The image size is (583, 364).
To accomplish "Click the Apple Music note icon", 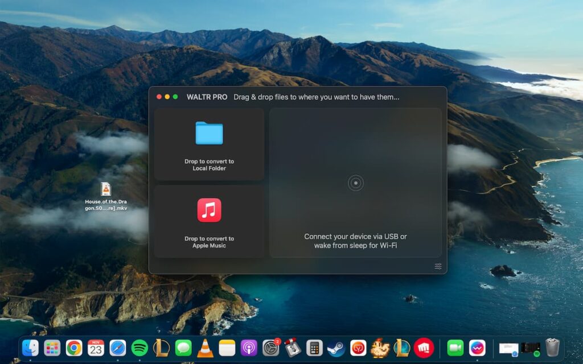I will tap(209, 209).
